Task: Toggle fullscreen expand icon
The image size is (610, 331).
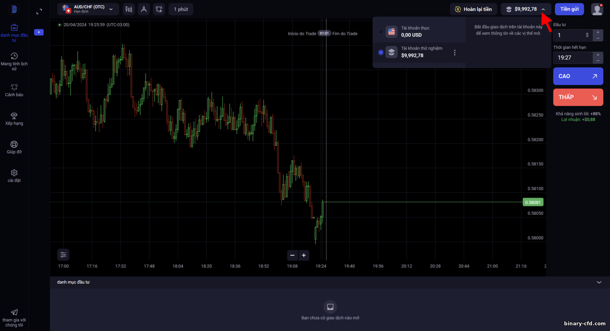Action: click(x=39, y=12)
